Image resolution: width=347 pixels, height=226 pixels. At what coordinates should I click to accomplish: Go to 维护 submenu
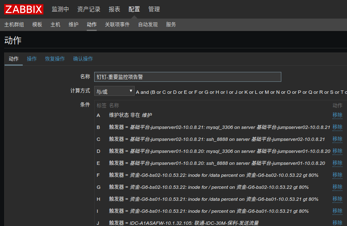[x=74, y=24]
